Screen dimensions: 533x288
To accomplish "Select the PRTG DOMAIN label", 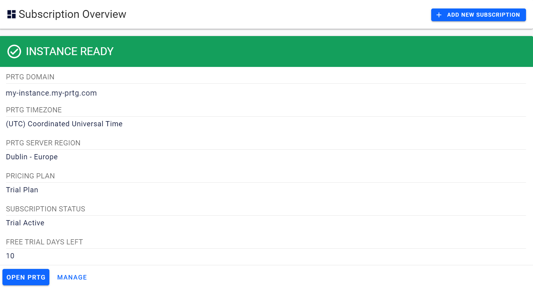I will (30, 77).
